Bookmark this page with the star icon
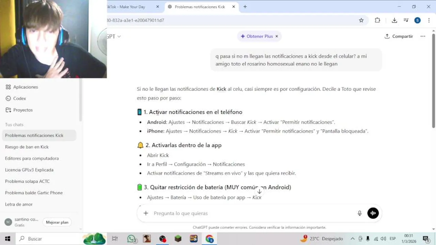This screenshot has width=436, height=245. coord(361,20)
